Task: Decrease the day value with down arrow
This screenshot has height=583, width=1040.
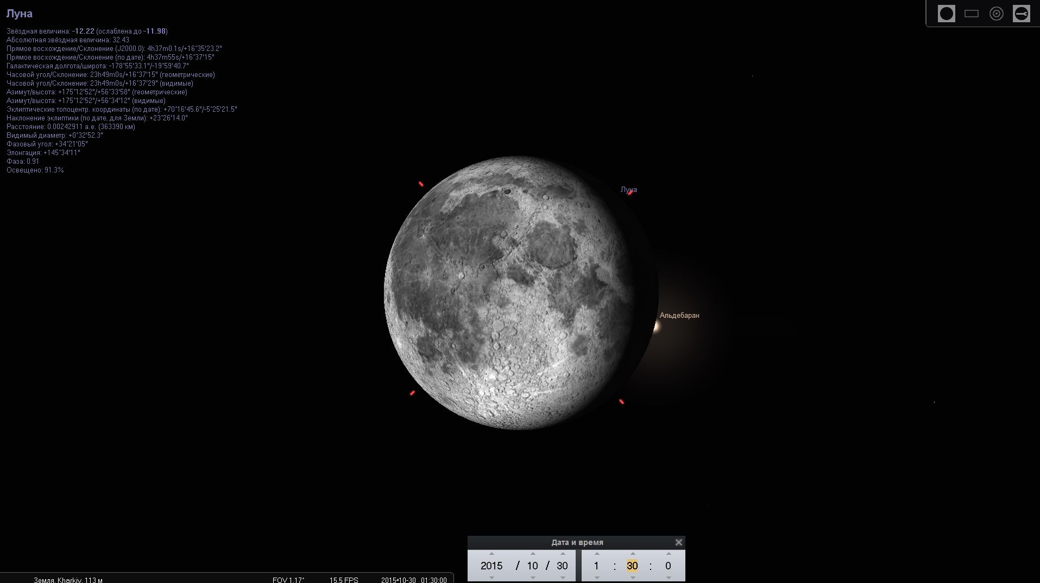Action: point(563,578)
